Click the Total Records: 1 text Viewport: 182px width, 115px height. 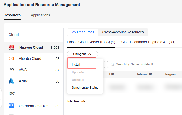click(78, 101)
